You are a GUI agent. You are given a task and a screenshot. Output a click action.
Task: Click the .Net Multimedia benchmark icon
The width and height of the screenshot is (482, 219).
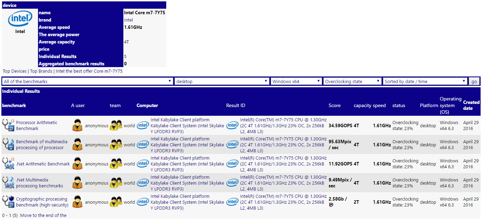coord(8,183)
